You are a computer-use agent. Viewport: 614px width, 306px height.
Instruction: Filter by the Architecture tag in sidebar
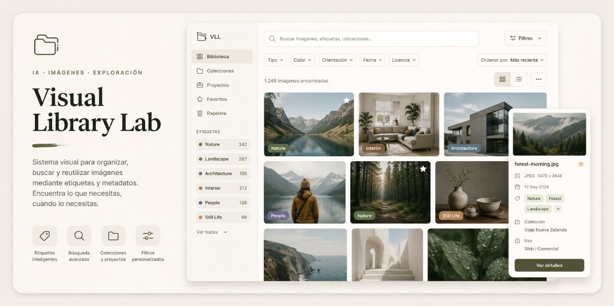223,173
